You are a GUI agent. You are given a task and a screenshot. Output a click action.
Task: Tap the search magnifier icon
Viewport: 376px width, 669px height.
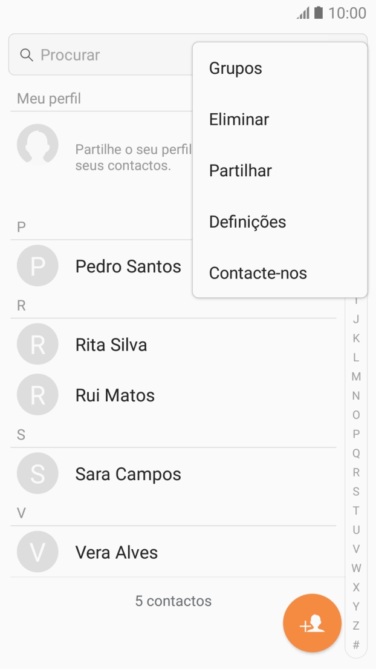(x=27, y=55)
